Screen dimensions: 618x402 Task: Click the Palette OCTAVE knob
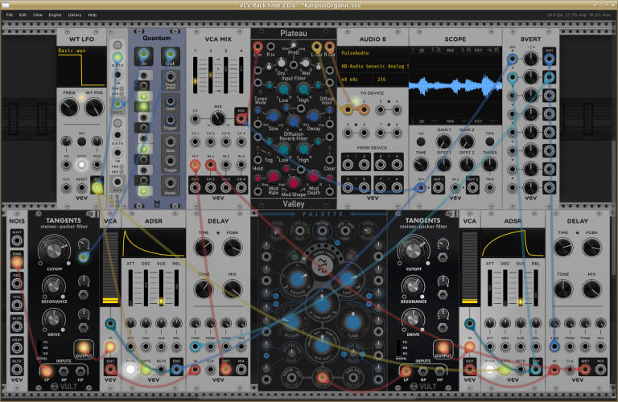(x=291, y=322)
